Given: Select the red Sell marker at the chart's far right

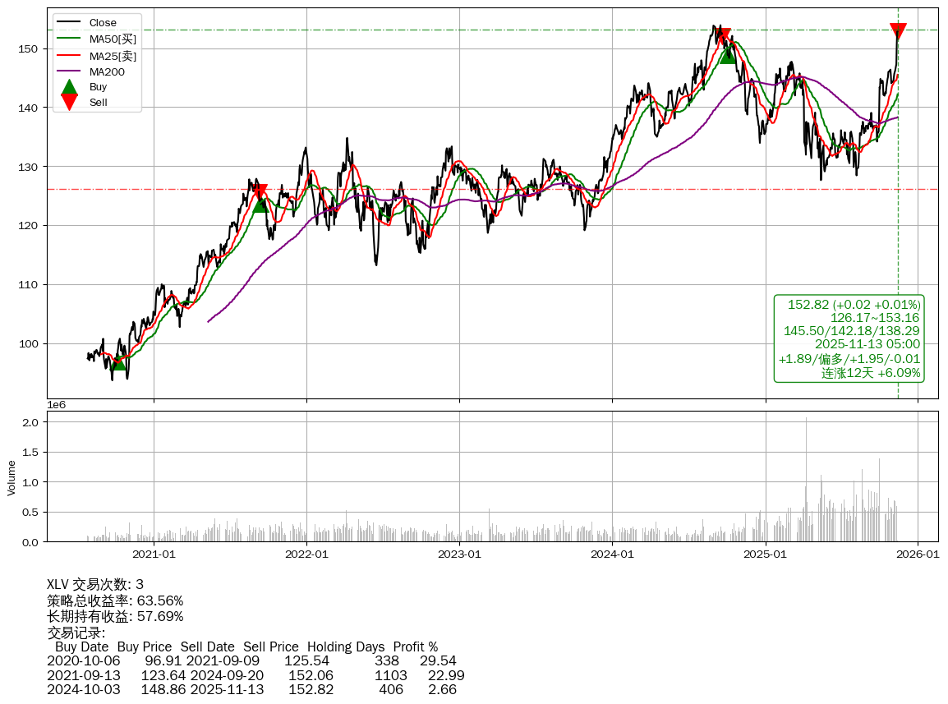Looking at the screenshot, I should click(x=898, y=31).
